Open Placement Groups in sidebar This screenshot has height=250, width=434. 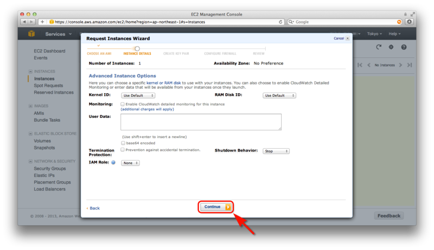click(52, 182)
